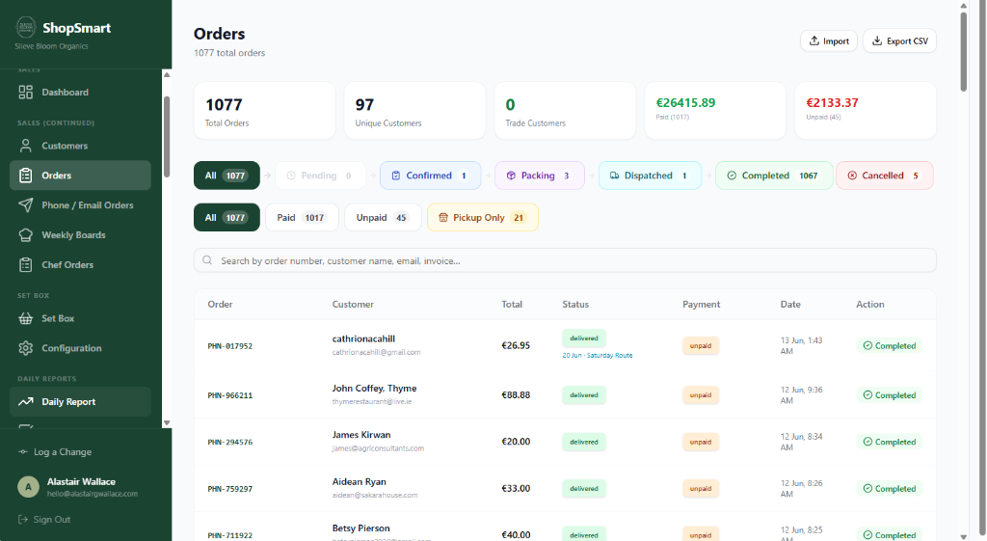987x541 pixels.
Task: Click the Configuration gear icon
Action: click(x=26, y=348)
